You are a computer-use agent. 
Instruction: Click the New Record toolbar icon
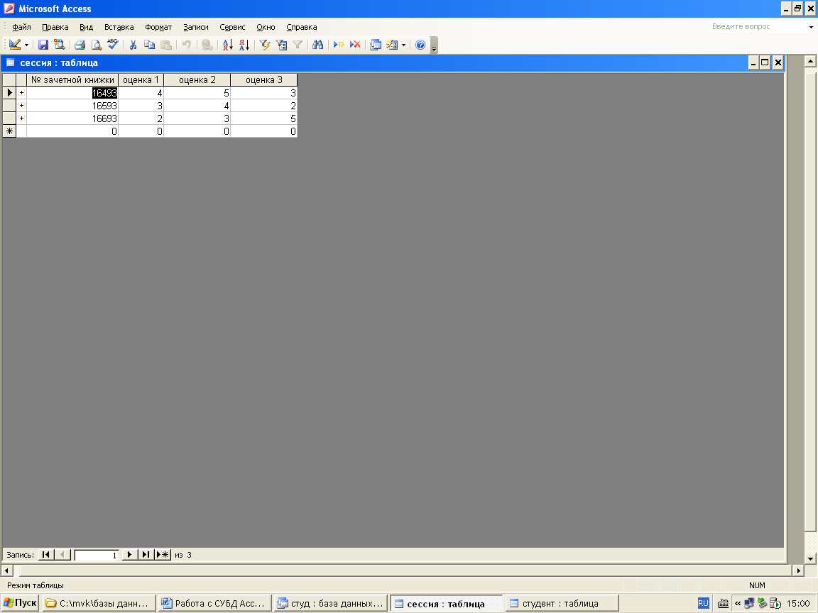click(339, 45)
